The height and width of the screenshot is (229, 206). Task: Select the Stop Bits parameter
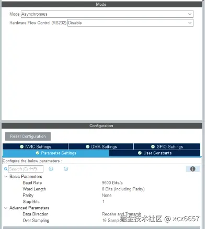tap(31, 202)
